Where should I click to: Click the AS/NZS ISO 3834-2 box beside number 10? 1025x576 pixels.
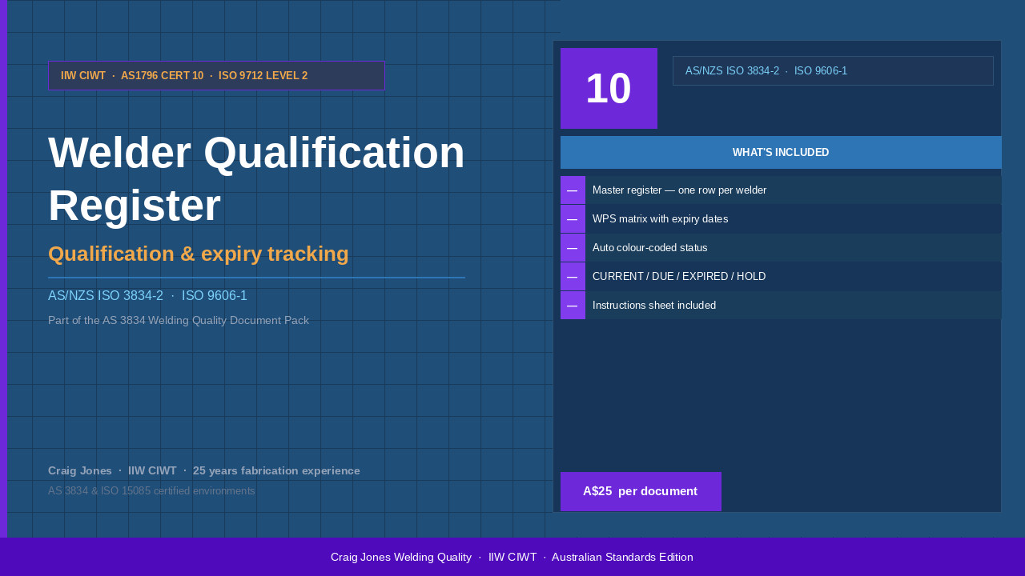point(833,70)
